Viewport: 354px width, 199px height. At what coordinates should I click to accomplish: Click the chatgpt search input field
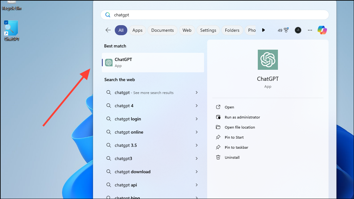pyautogui.click(x=214, y=15)
